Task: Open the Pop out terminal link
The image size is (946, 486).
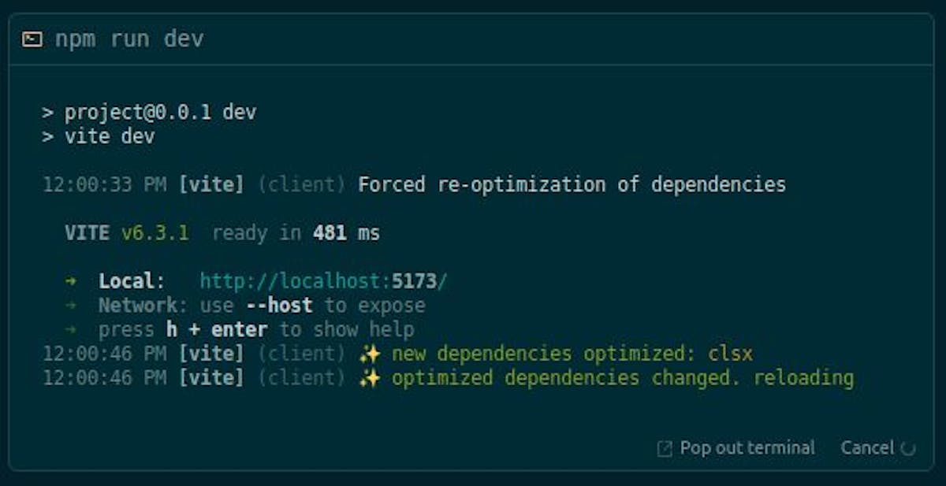Action: 747,448
